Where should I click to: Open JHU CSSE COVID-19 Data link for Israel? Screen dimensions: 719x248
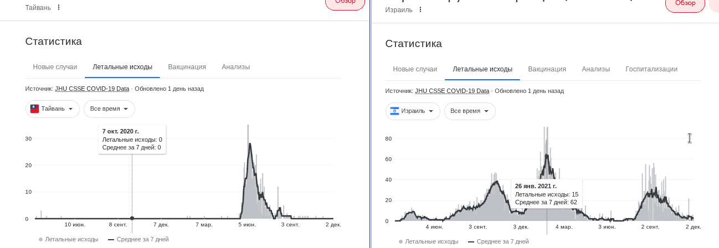coord(452,91)
